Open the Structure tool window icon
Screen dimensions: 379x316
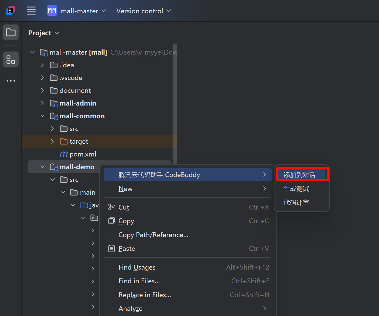pyautogui.click(x=11, y=59)
